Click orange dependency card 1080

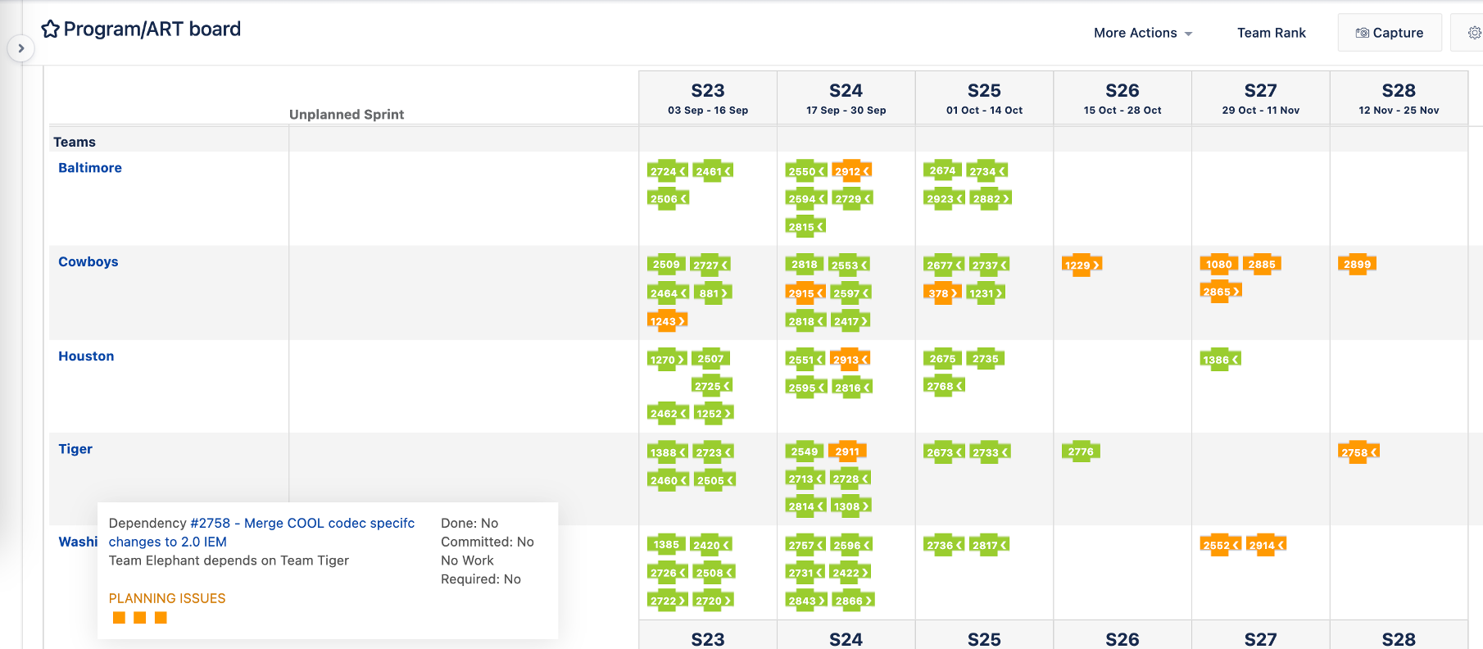pyautogui.click(x=1219, y=264)
